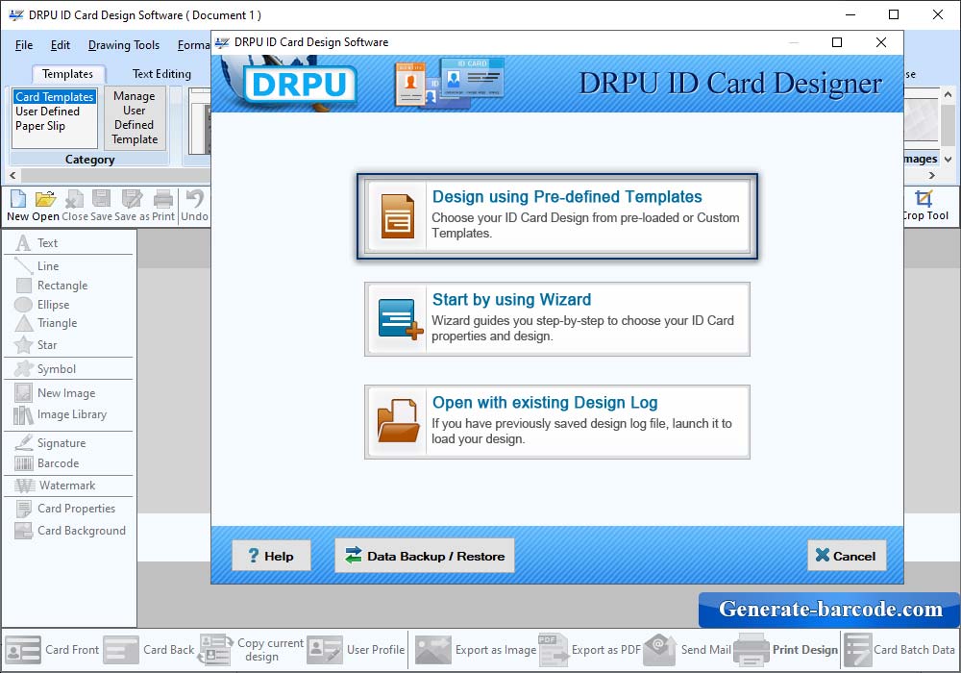The height and width of the screenshot is (673, 961).
Task: Click Send Mail
Action: coord(687,650)
